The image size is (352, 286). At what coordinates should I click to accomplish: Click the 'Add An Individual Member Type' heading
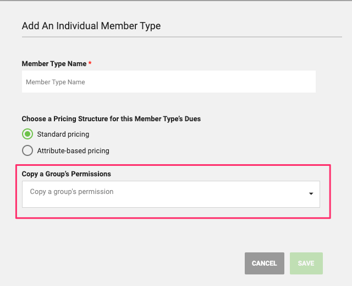click(x=91, y=26)
